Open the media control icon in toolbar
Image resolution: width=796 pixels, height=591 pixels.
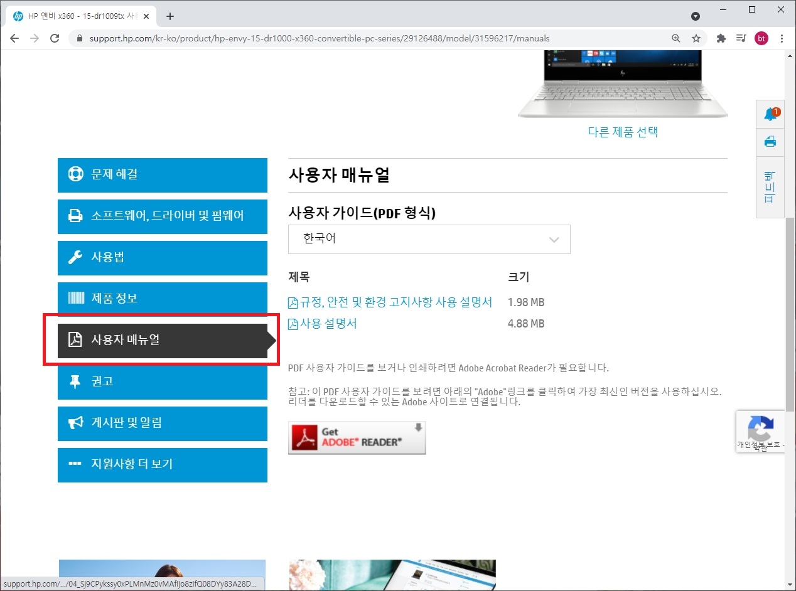pyautogui.click(x=741, y=38)
